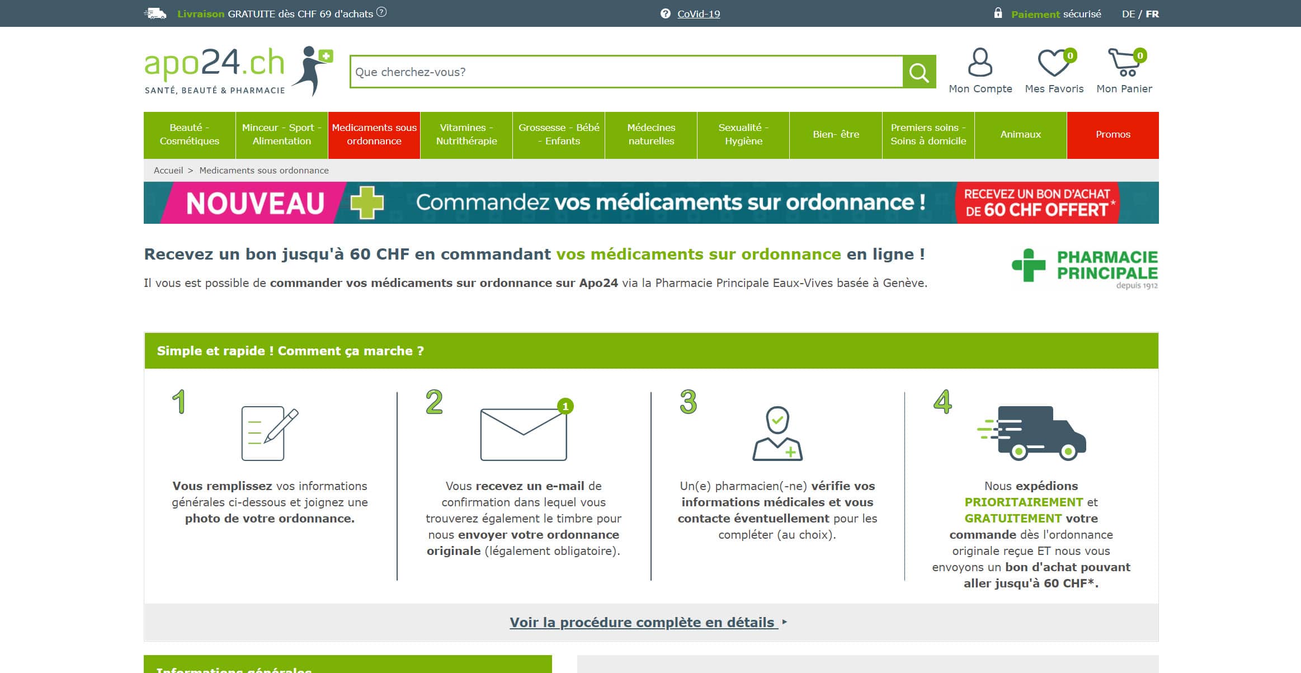The width and height of the screenshot is (1301, 673).
Task: Open Vitamines - Nutrithérapie menu
Action: click(466, 135)
